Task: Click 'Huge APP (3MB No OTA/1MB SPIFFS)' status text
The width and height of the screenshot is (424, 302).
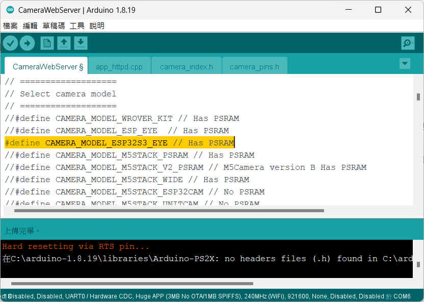Action: pyautogui.click(x=189, y=296)
